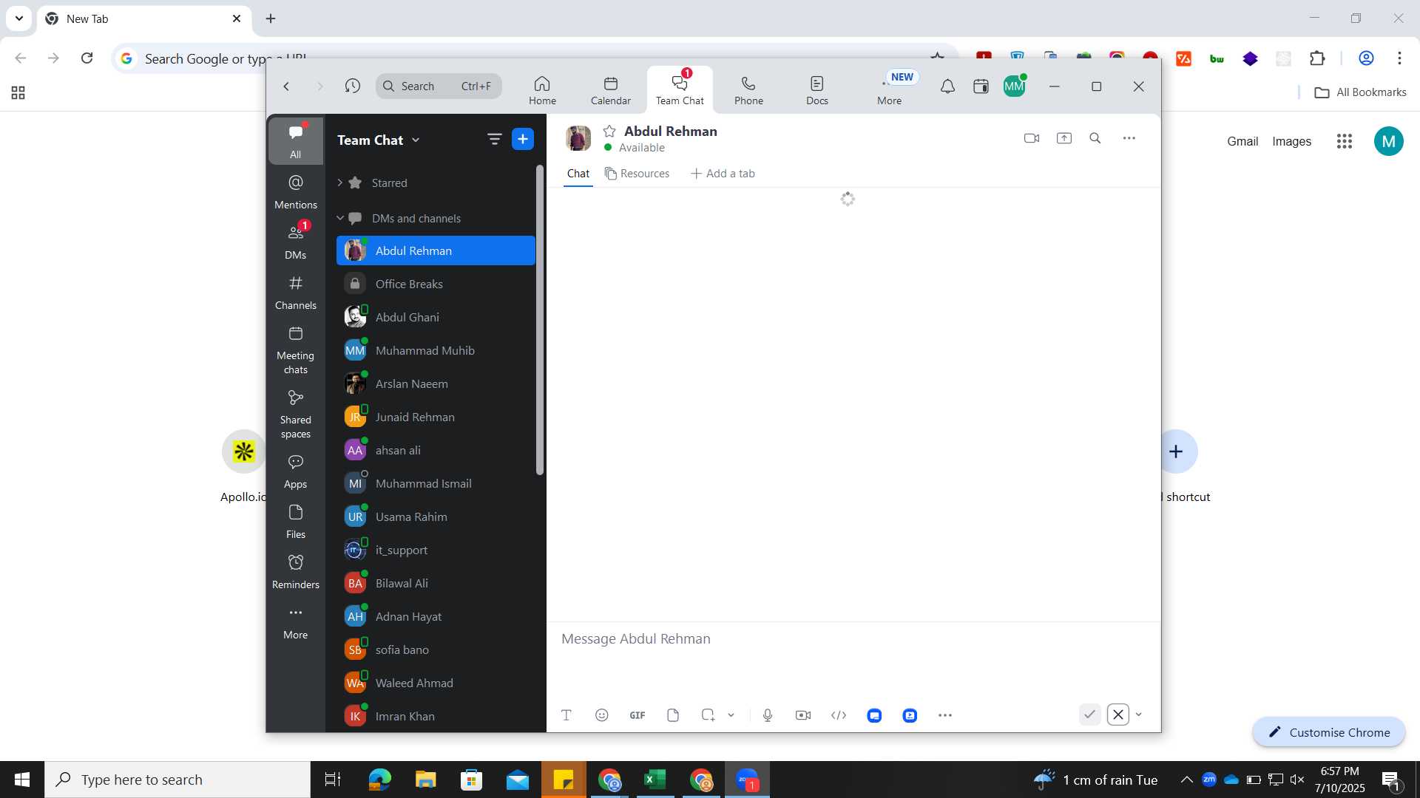The height and width of the screenshot is (798, 1420).
Task: Open the Office Breaks channel
Action: [x=436, y=284]
